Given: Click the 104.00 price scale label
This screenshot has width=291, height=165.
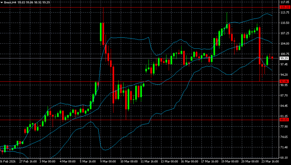Looking at the screenshot, I should [284, 44].
